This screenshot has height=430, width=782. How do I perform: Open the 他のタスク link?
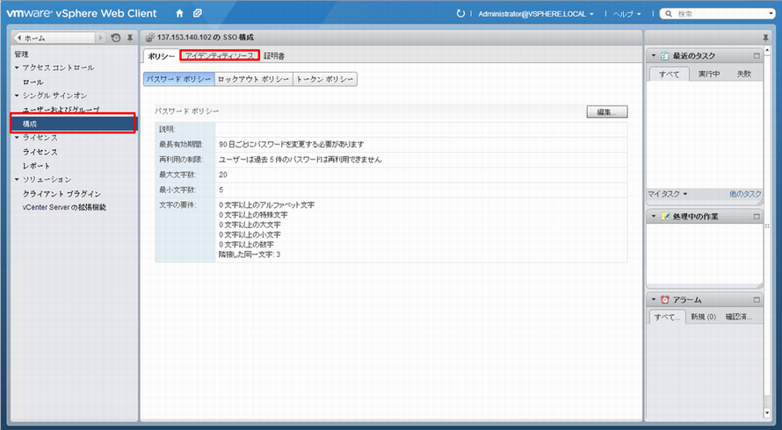745,193
